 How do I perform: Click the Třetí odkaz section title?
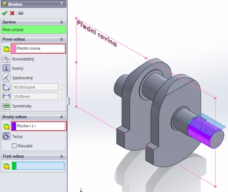point(13,156)
